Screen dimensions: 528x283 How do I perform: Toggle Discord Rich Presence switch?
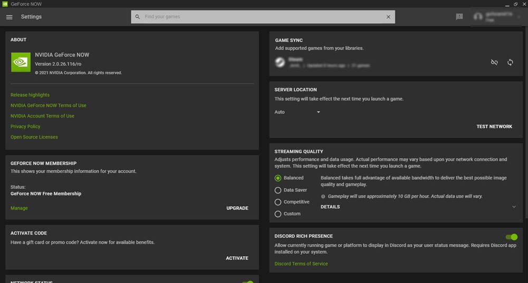tap(512, 237)
